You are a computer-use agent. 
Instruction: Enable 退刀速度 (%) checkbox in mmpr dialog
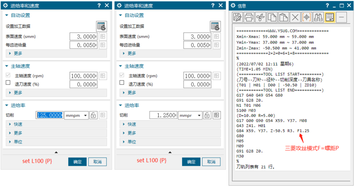coord(122,83)
